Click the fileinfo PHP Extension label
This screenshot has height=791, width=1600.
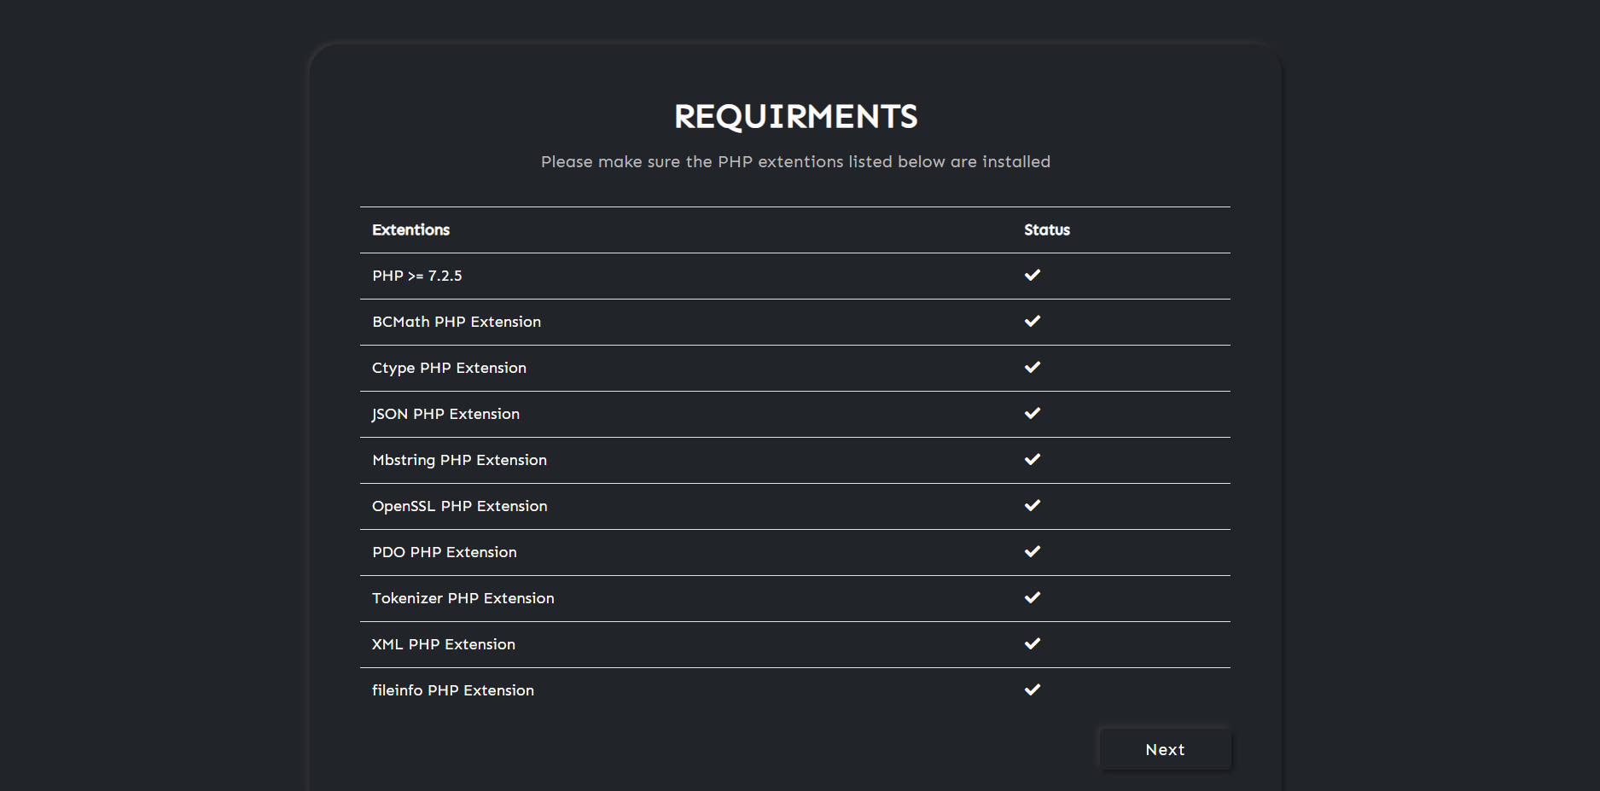click(x=452, y=690)
